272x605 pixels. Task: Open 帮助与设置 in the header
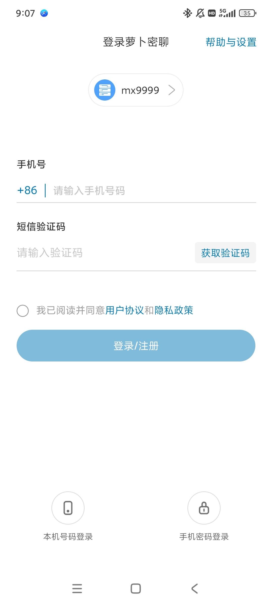[231, 42]
